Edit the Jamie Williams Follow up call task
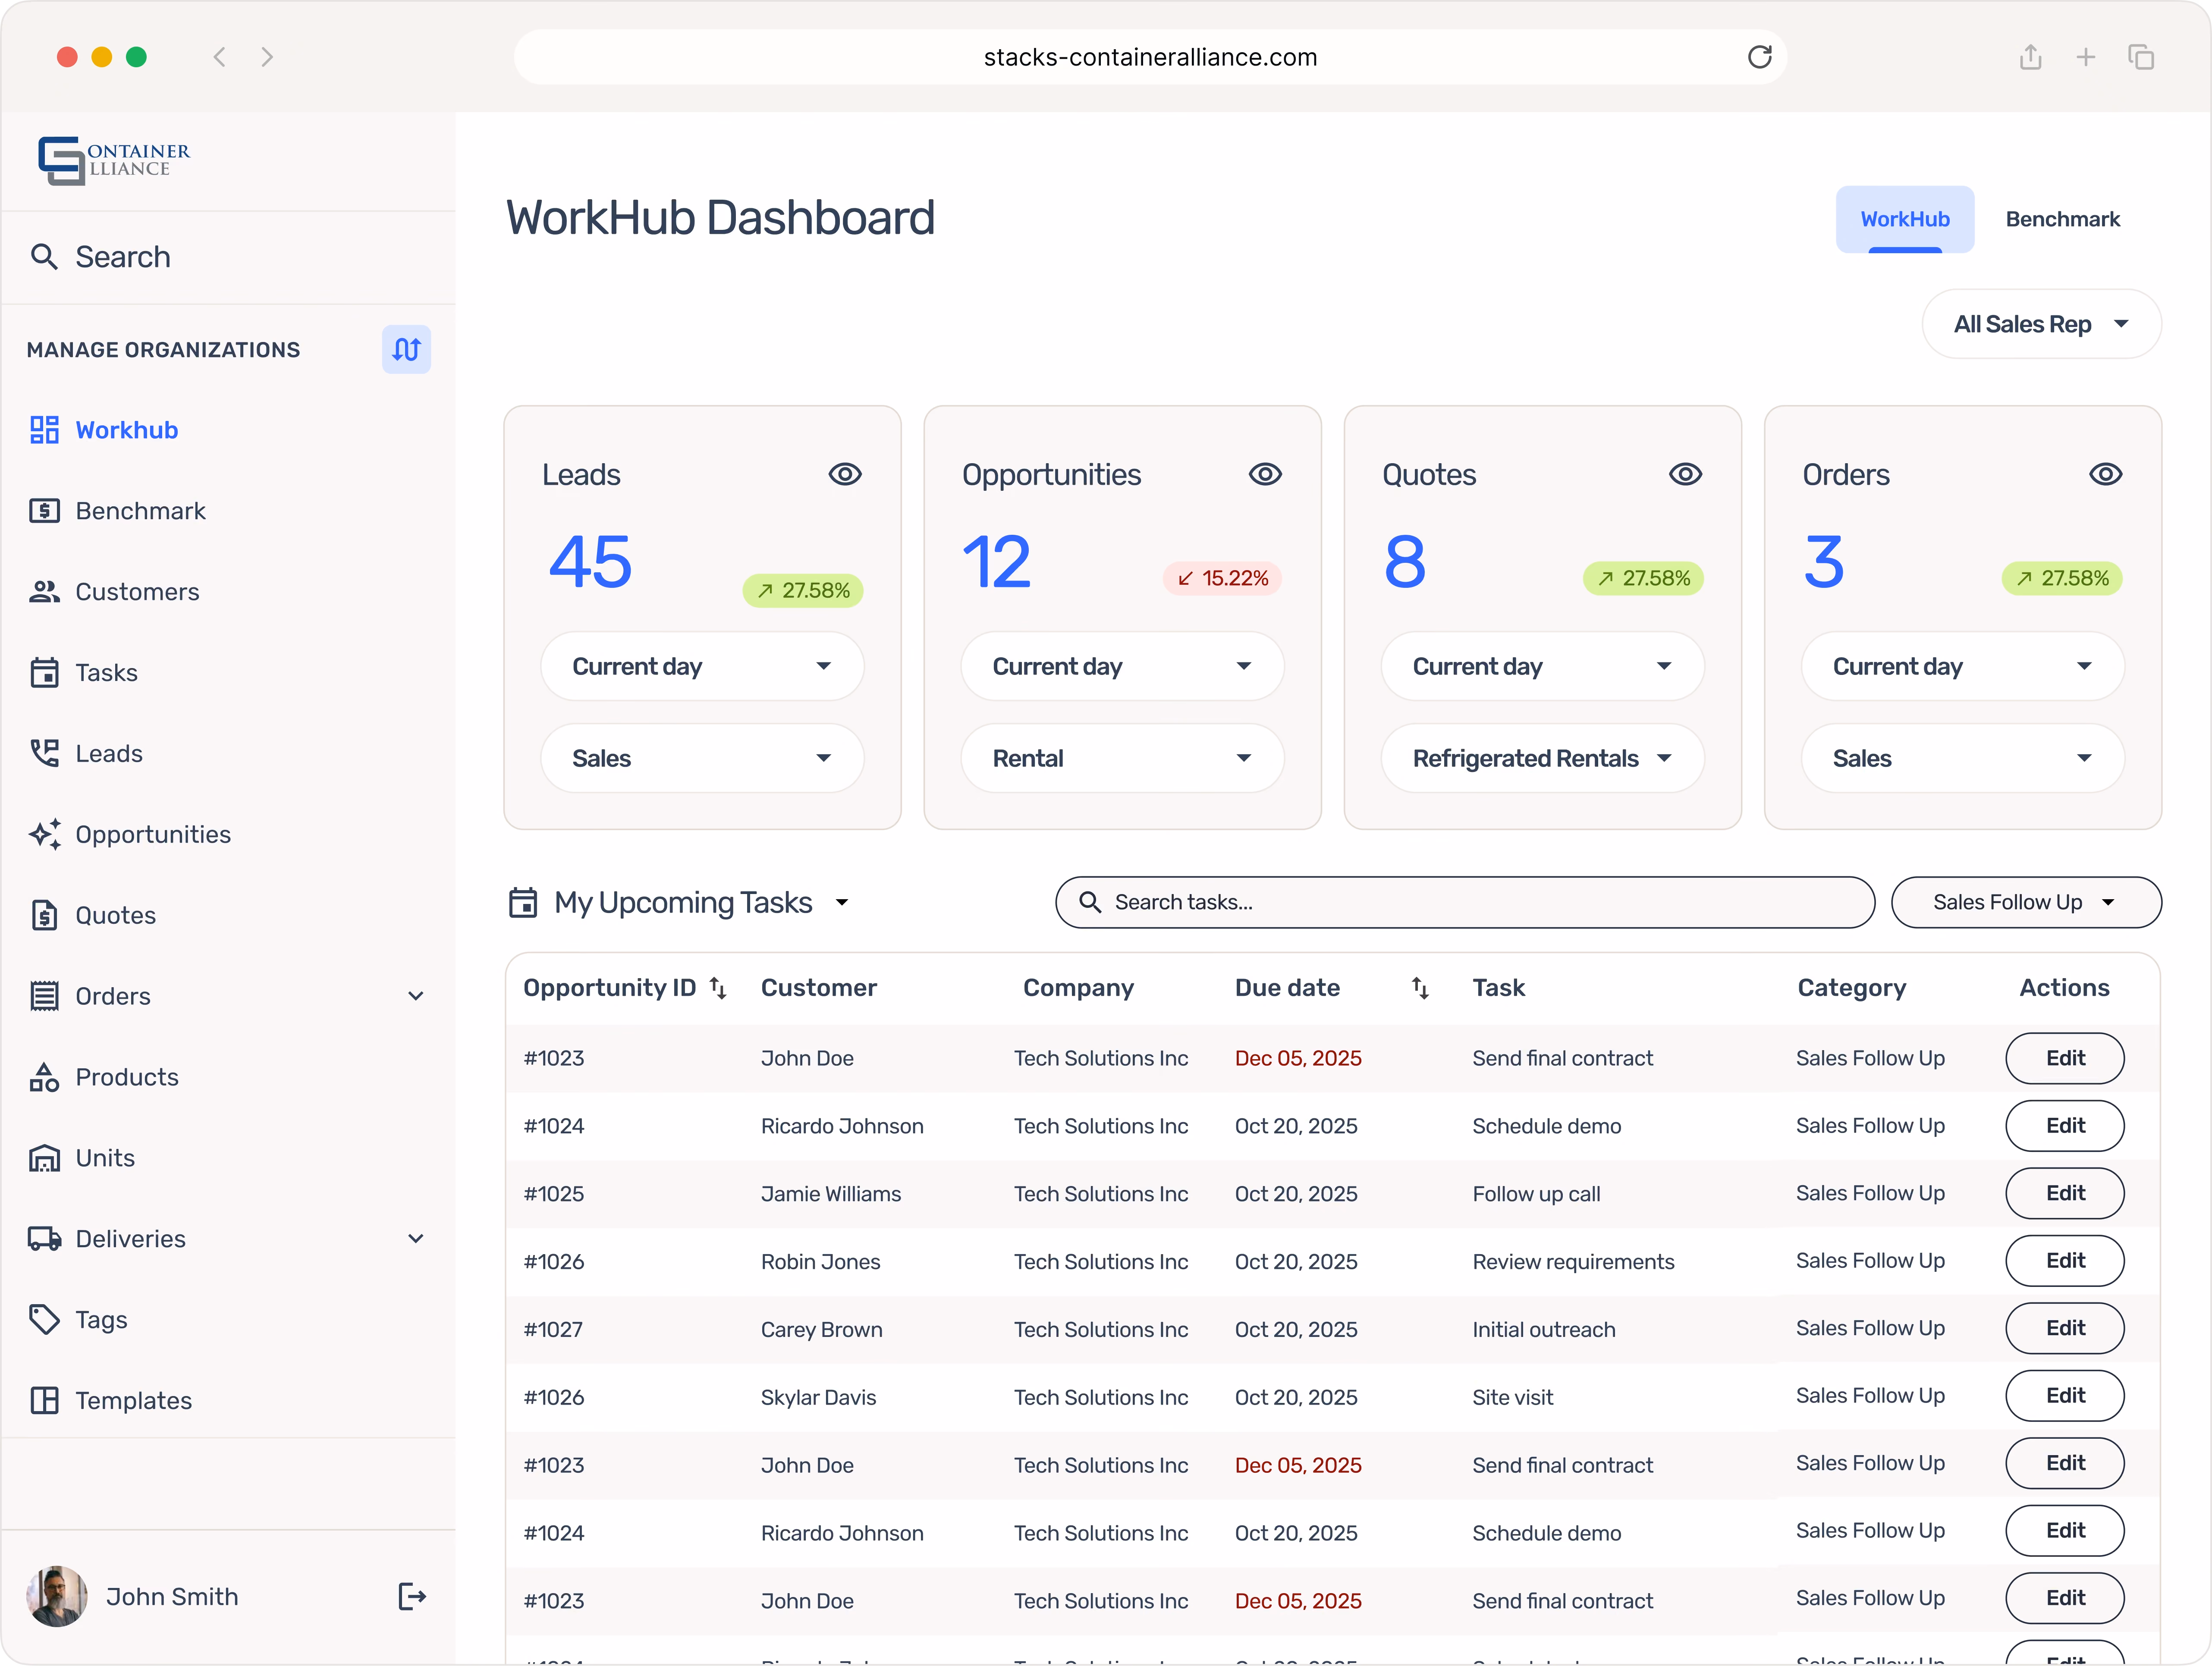 2064,1193
